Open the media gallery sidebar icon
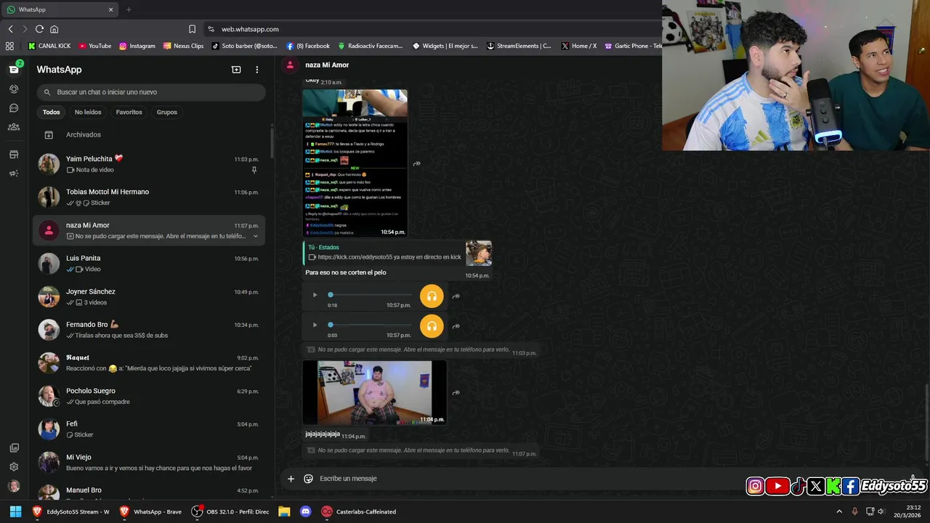 [x=14, y=448]
